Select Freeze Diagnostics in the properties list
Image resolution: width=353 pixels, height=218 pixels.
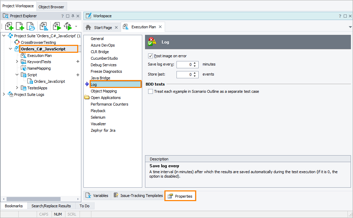pos(106,71)
